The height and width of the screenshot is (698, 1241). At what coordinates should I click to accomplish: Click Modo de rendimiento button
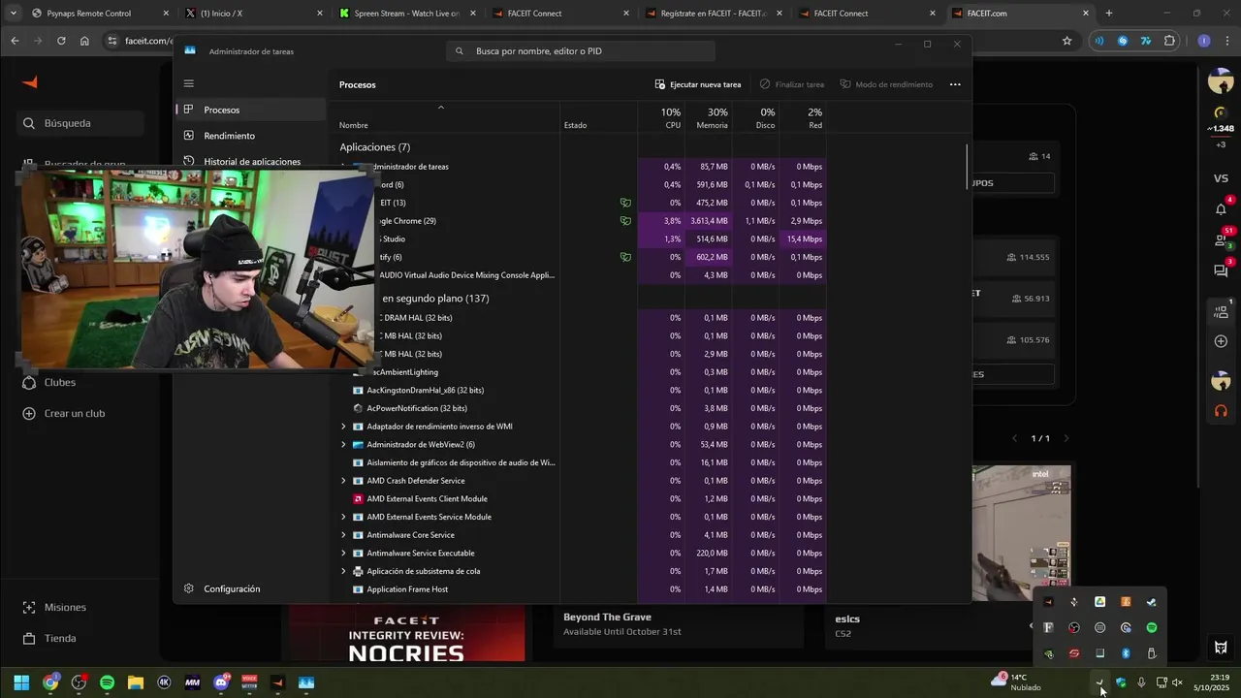886,84
